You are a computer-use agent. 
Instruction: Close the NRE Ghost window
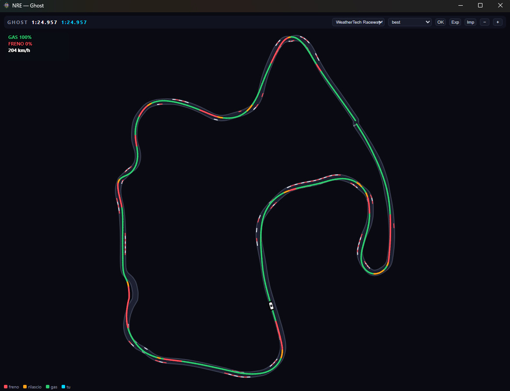(500, 6)
